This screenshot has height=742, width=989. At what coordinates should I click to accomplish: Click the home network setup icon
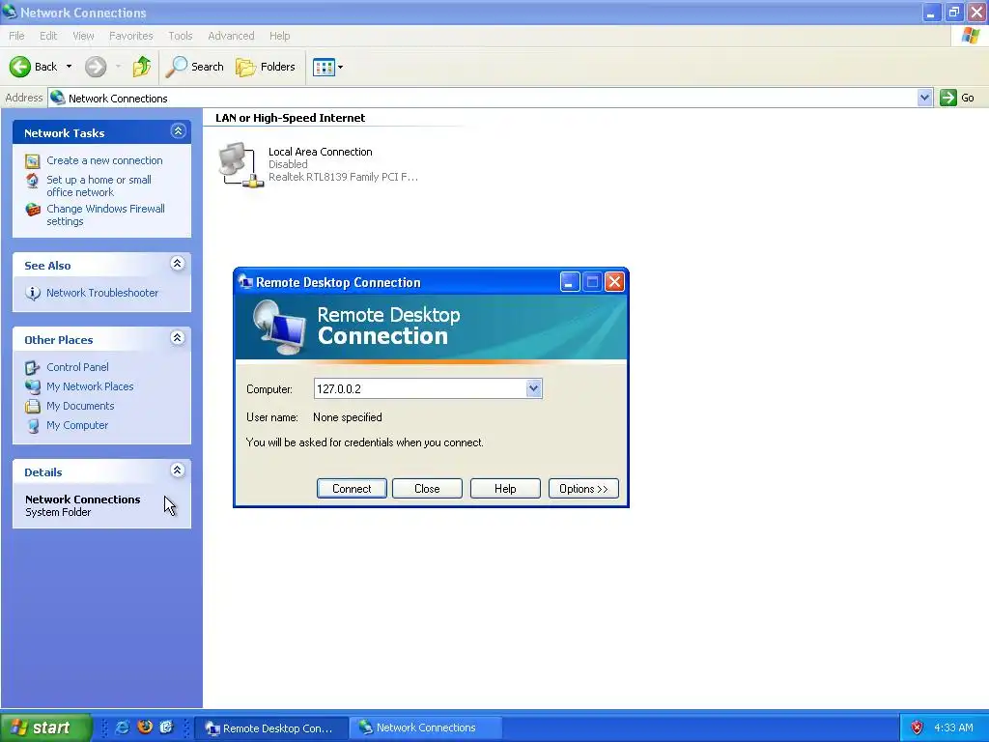coord(33,181)
